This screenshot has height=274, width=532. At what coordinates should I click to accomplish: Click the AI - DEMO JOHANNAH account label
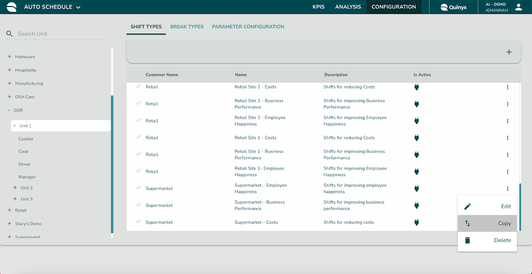pyautogui.click(x=497, y=7)
